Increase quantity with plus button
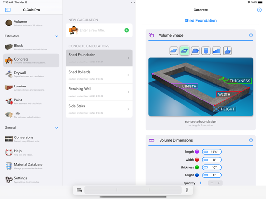 click(x=219, y=183)
